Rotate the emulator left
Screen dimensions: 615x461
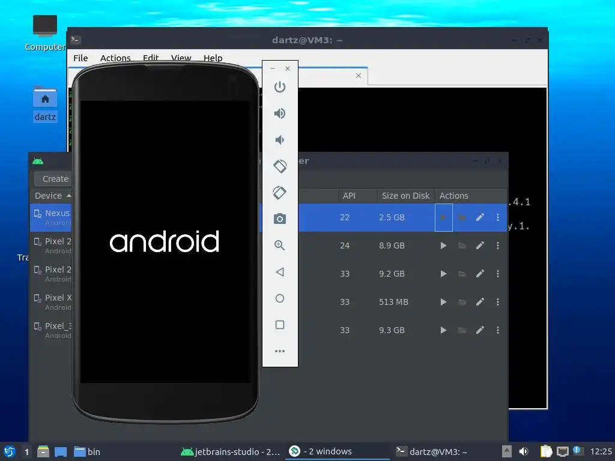(280, 166)
